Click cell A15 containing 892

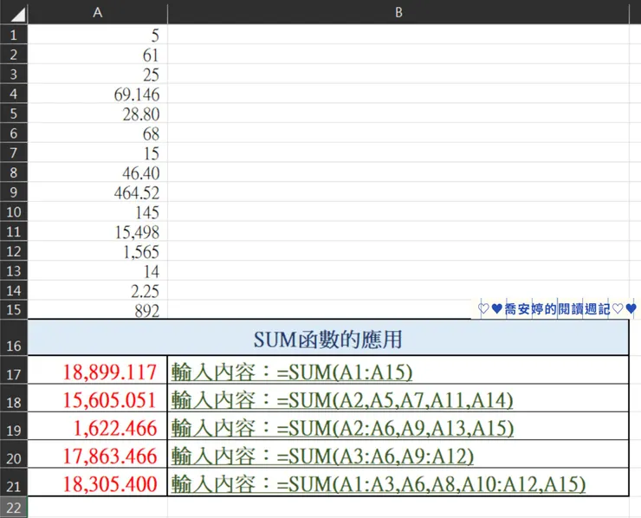coord(97,309)
